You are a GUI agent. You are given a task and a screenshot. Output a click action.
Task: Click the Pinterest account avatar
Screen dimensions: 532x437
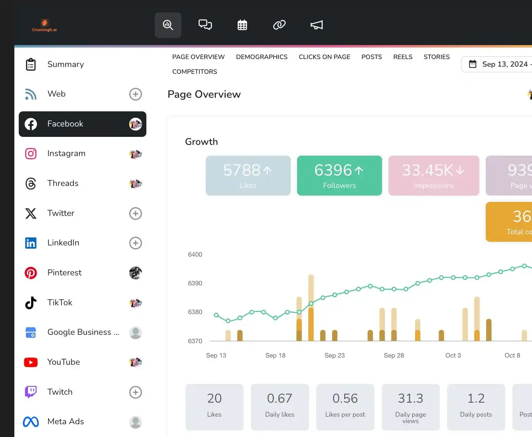[x=136, y=273]
